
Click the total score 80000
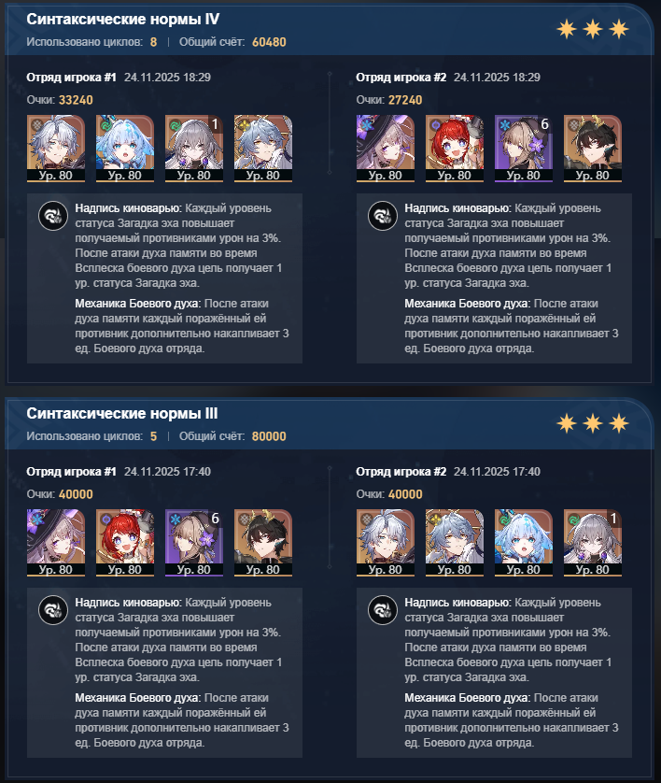269,436
